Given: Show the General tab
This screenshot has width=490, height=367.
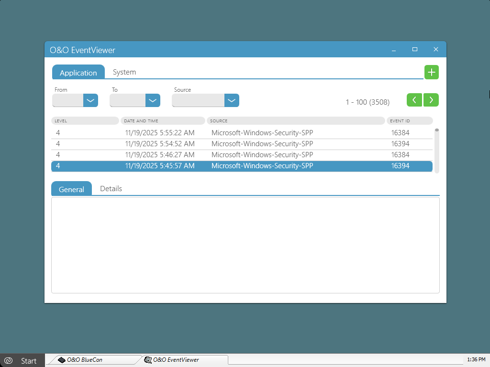Looking at the screenshot, I should [x=71, y=189].
